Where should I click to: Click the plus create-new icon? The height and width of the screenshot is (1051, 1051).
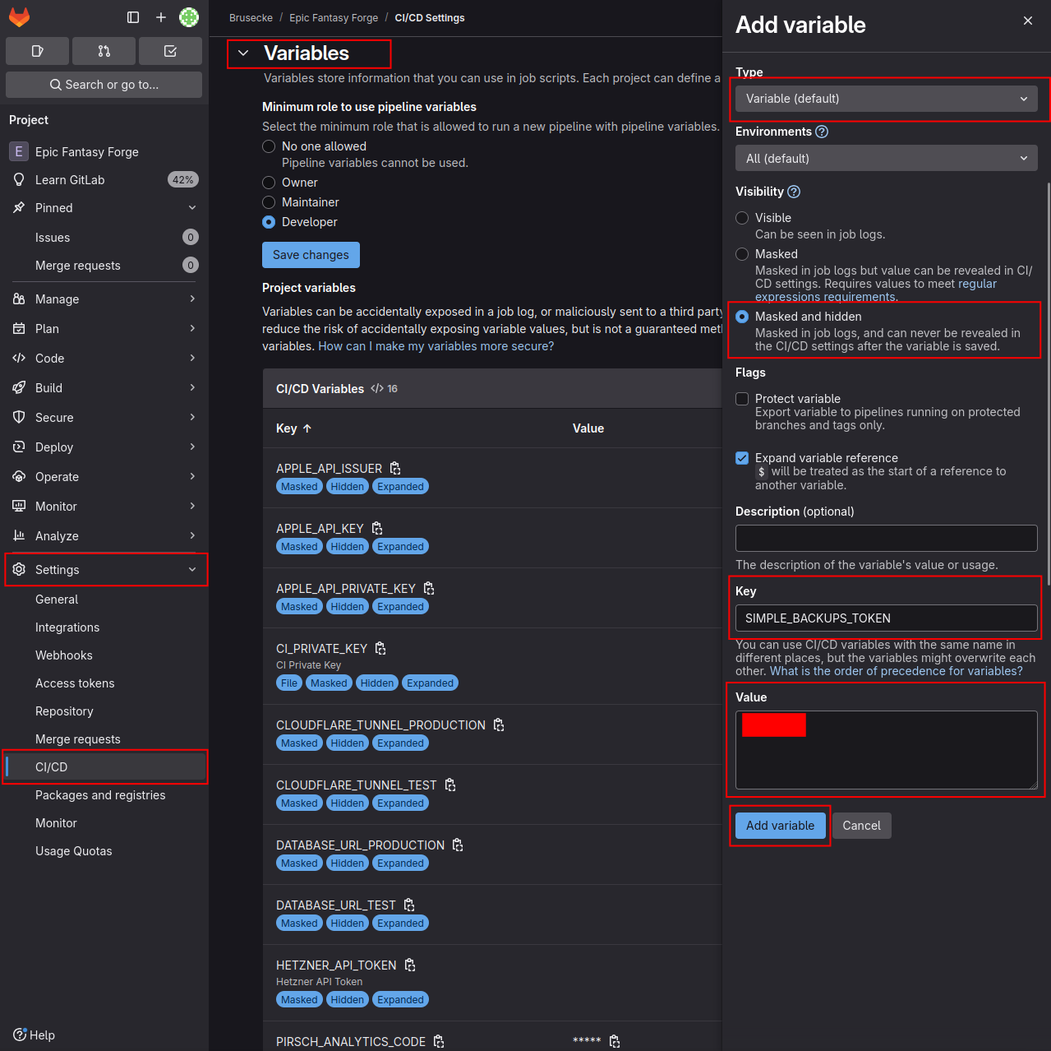point(161,17)
